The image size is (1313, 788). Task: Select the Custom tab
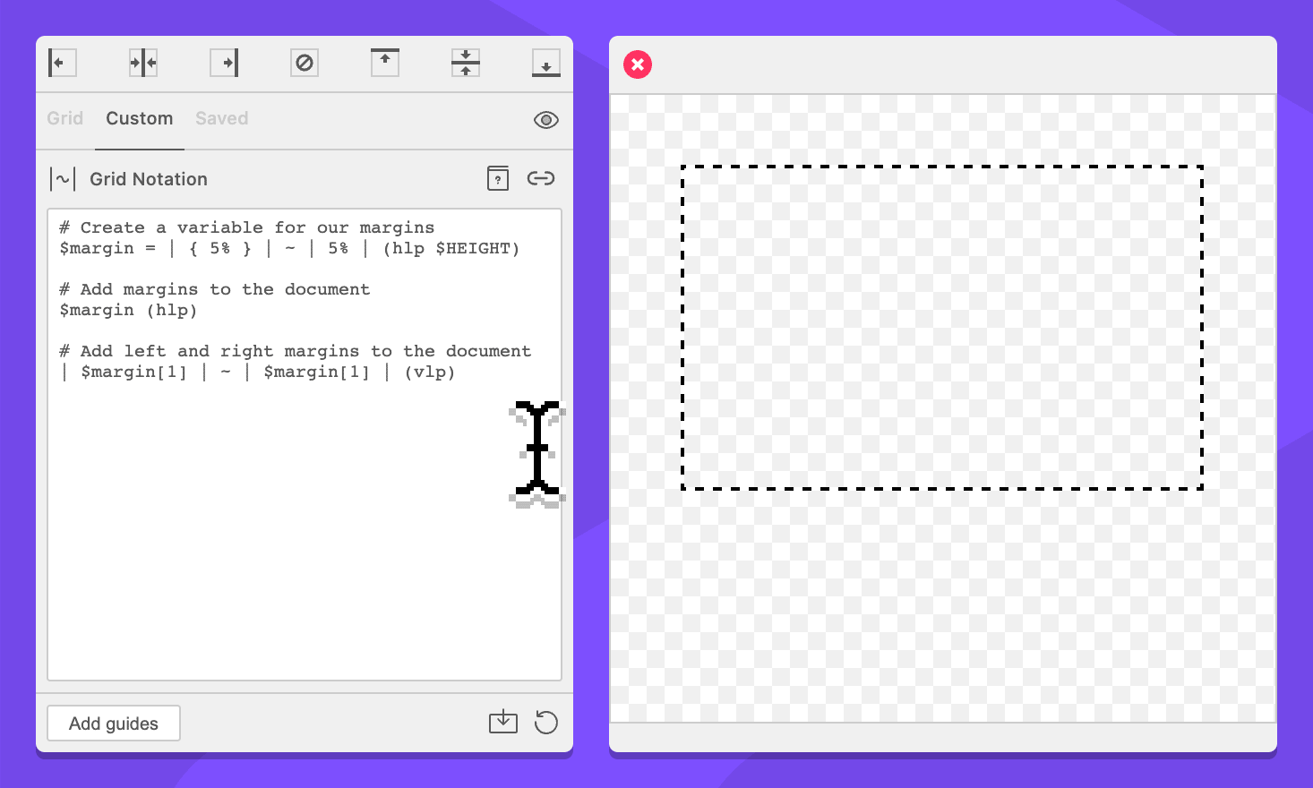(x=140, y=118)
